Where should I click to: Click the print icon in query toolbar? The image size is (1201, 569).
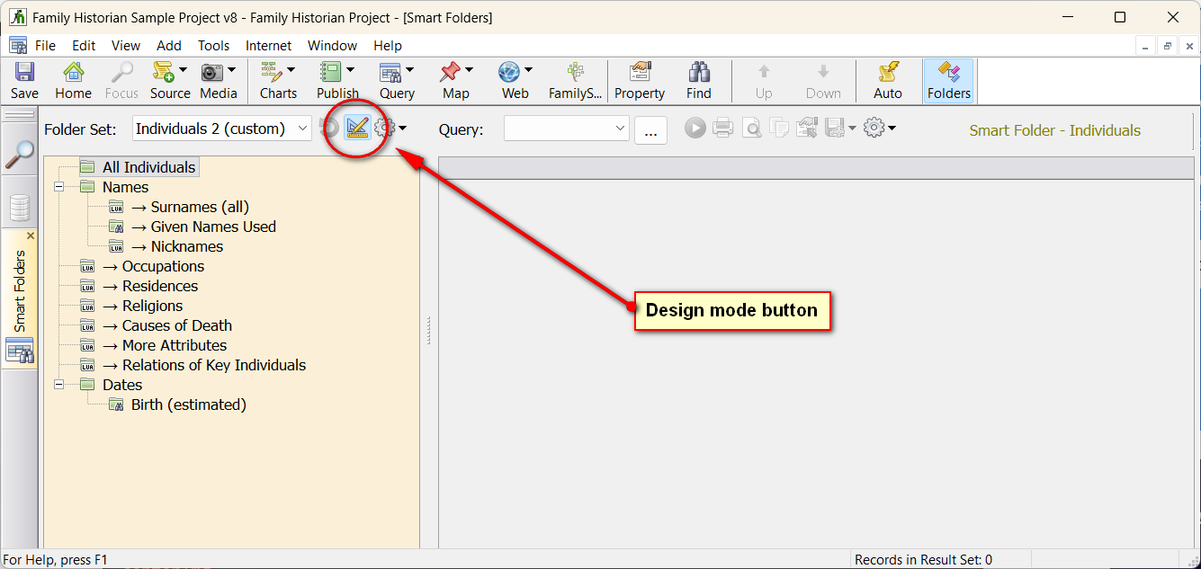pos(722,129)
